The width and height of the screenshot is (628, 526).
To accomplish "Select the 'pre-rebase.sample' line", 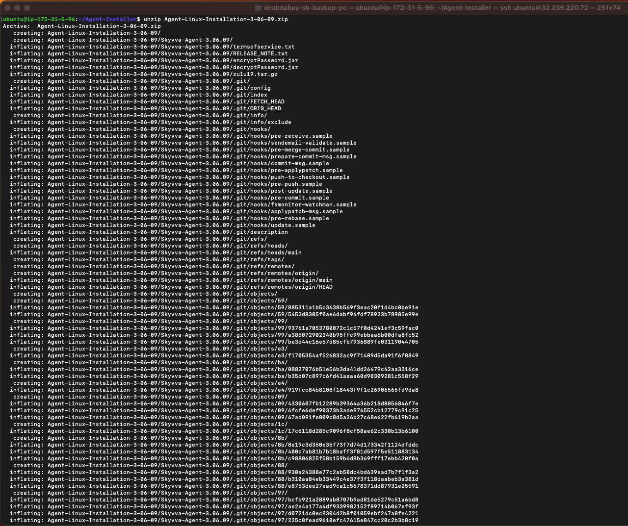I will tap(169, 218).
